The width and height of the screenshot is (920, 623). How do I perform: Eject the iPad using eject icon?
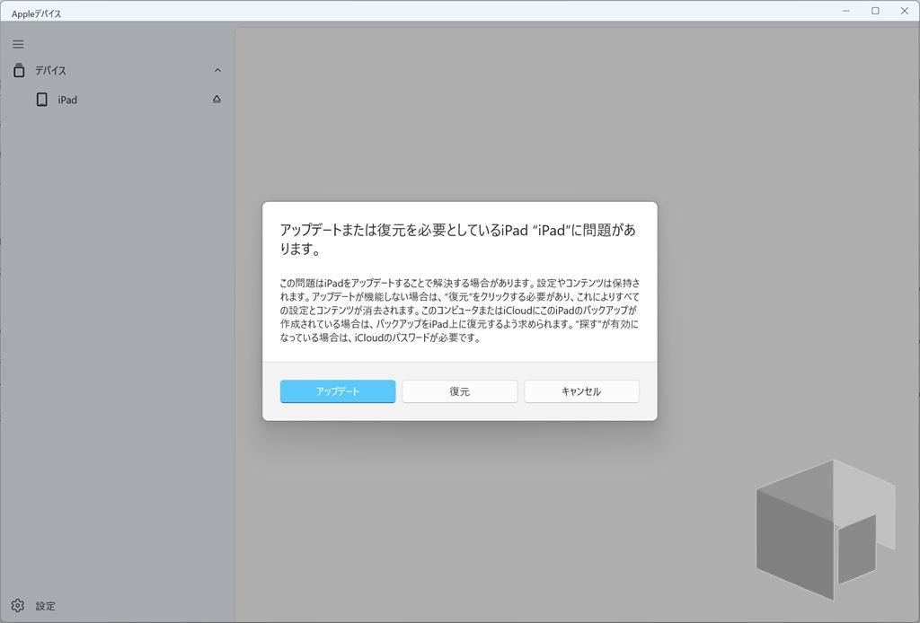(217, 100)
